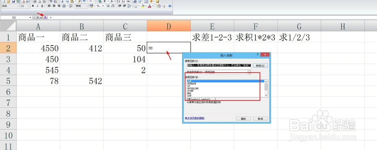Click the Borders icon

136,6
